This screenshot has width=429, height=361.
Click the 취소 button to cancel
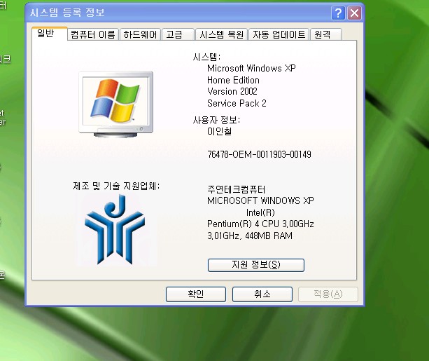click(x=262, y=294)
